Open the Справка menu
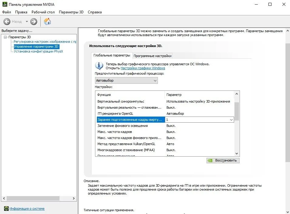The width and height of the screenshot is (290, 214). tap(95, 12)
